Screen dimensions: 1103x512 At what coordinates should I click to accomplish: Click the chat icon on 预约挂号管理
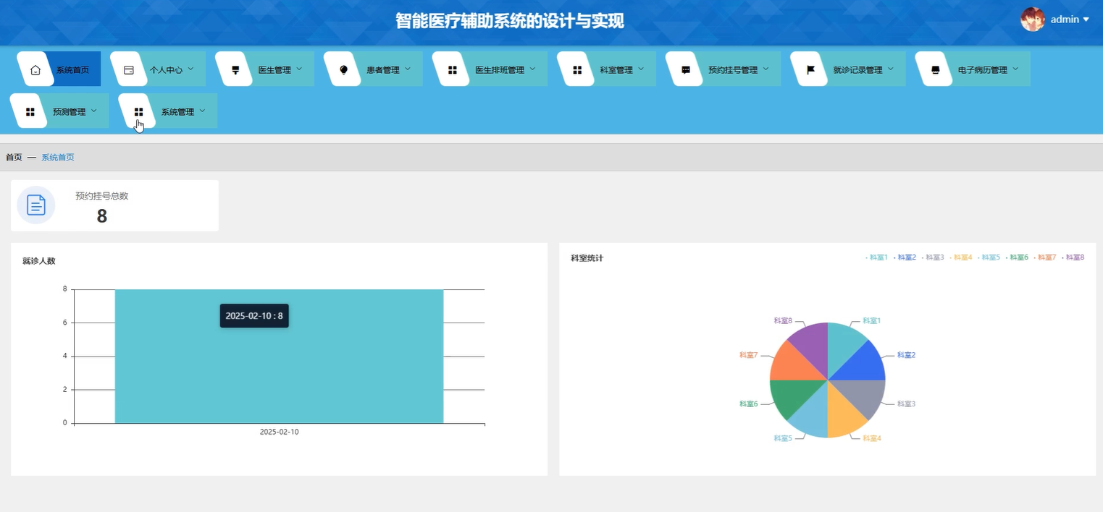point(684,68)
